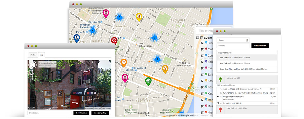Toggle the Con... category checkbox
The image size is (304, 119).
coord(203,56)
